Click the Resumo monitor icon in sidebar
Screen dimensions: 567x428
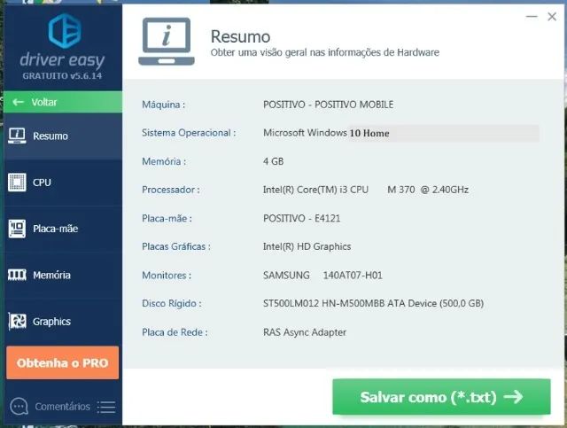pos(17,136)
